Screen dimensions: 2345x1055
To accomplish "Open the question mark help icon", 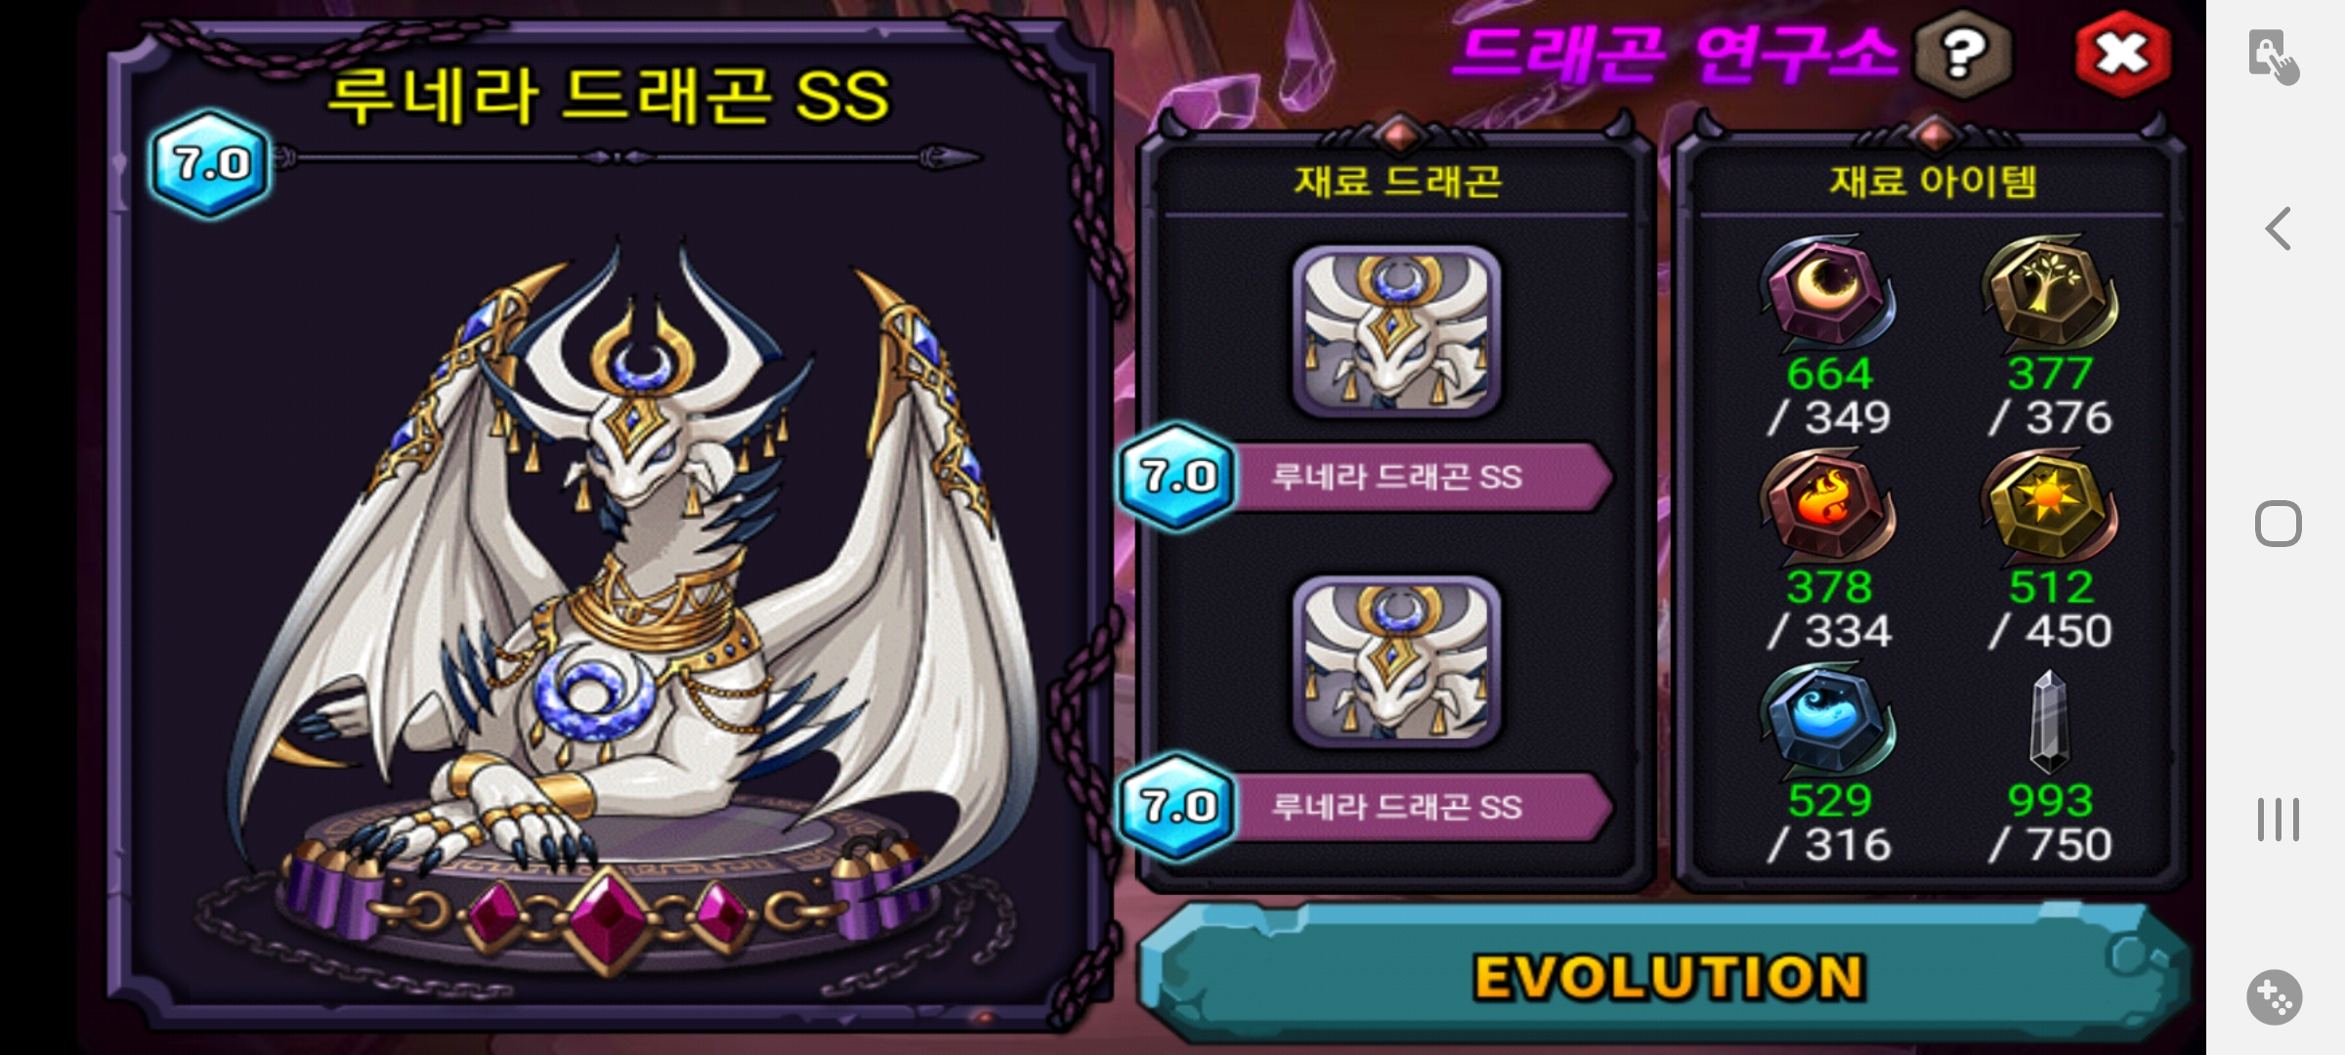I will coord(1963,54).
